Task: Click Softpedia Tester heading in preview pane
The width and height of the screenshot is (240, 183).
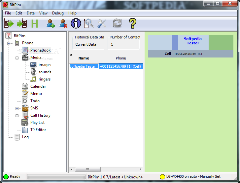Action: 193,41
